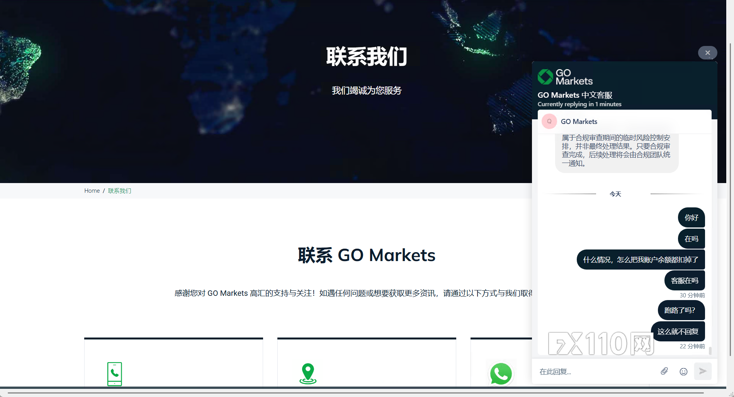Viewport: 734px width, 397px height.
Task: Click the horizontal scrollbar at page bottom
Action: 355,393
